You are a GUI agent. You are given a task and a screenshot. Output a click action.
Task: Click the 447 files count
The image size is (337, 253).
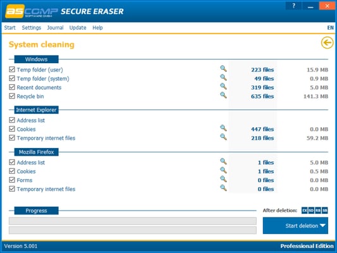point(262,129)
